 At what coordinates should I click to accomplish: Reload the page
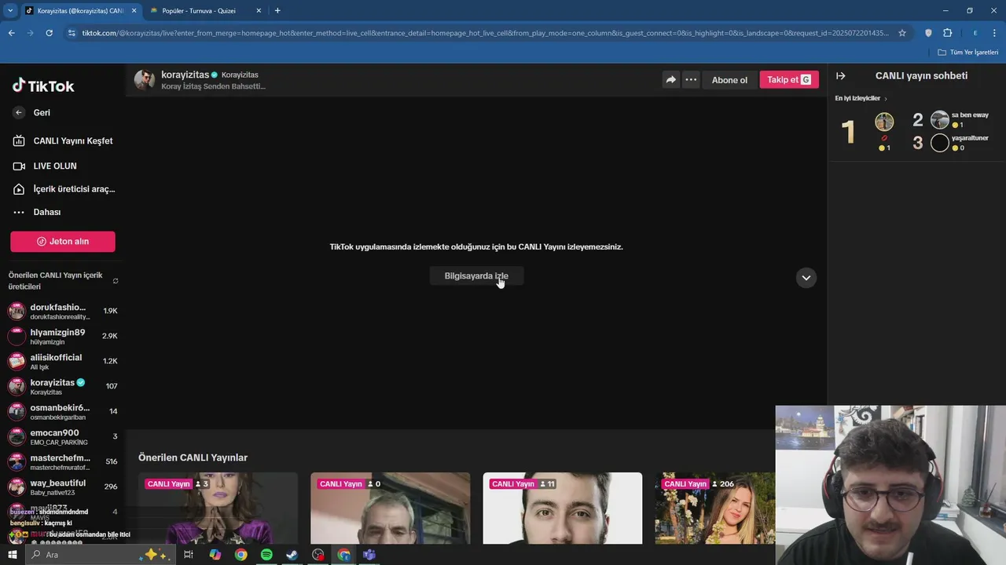pyautogui.click(x=49, y=33)
